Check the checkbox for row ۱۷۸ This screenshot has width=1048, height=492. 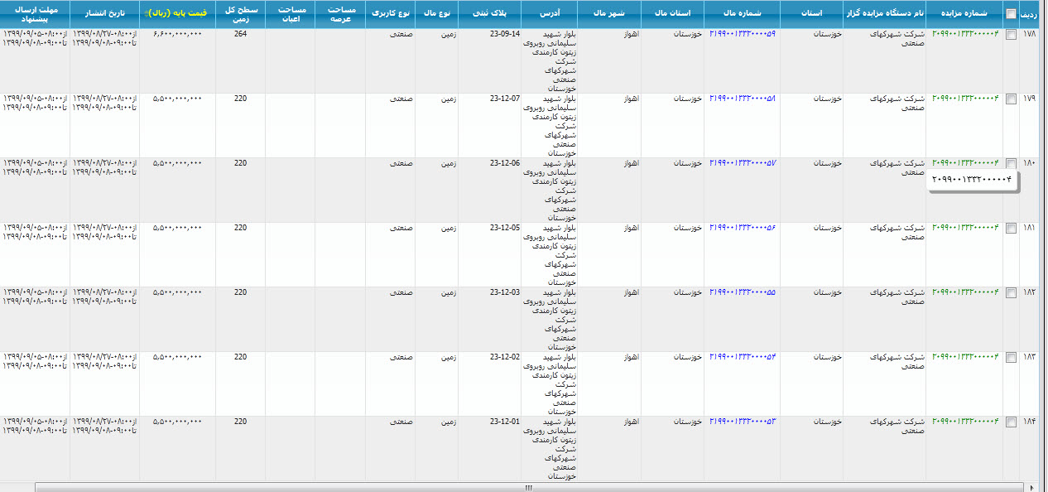click(1011, 34)
